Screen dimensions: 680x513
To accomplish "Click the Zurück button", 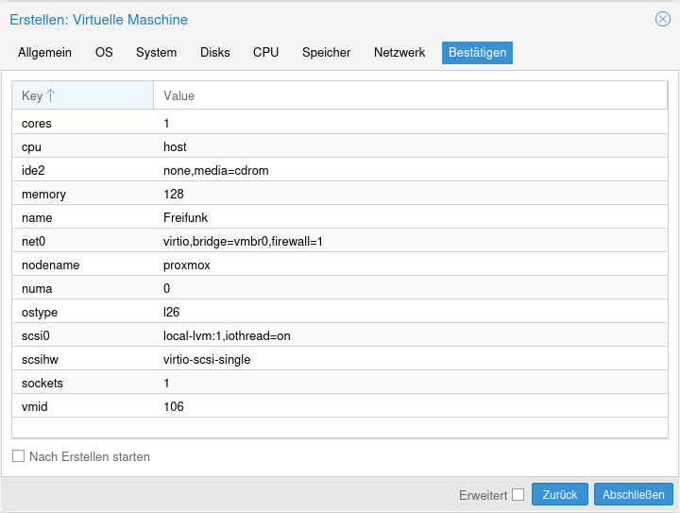I will pos(560,494).
